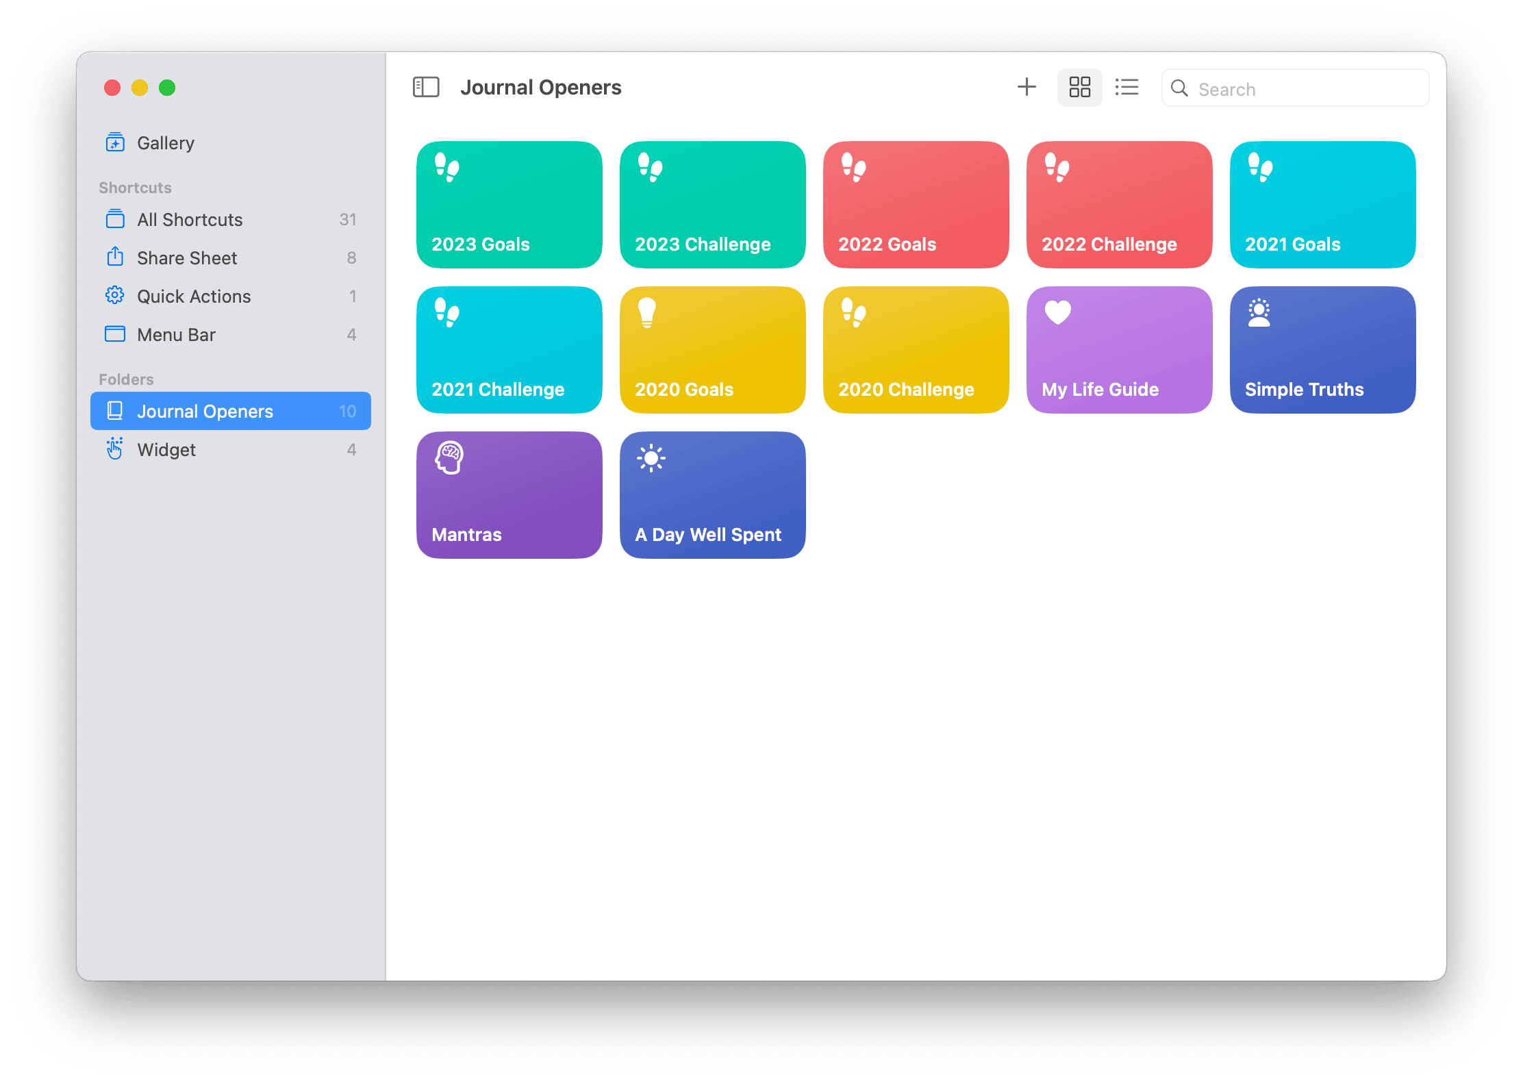Image resolution: width=1523 pixels, height=1082 pixels.
Task: Open the Gallery section
Action: 165,143
